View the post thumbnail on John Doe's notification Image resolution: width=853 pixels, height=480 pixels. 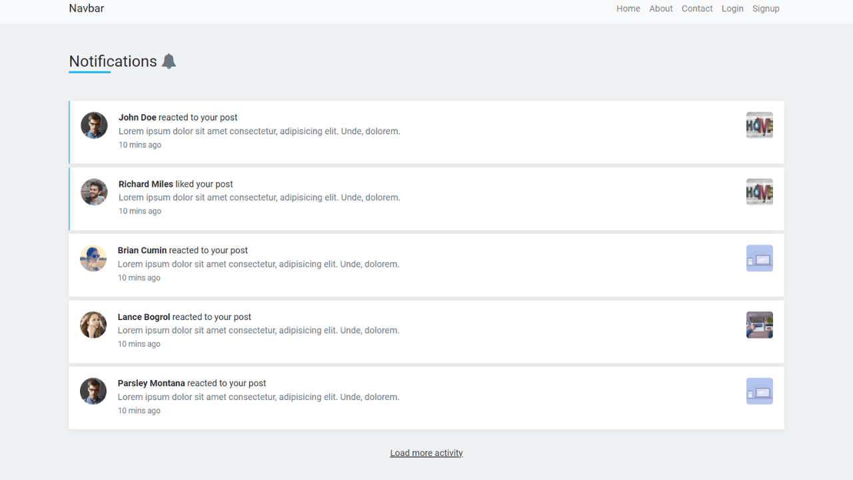pyautogui.click(x=759, y=125)
